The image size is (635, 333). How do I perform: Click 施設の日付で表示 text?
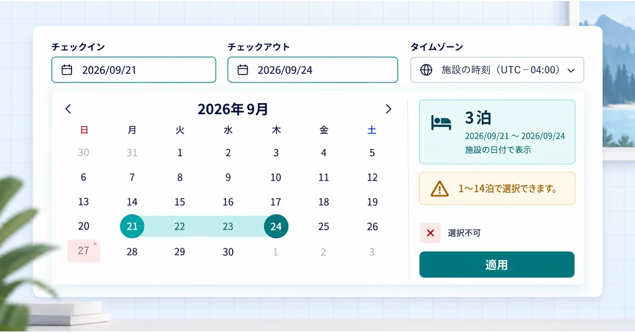tap(497, 150)
